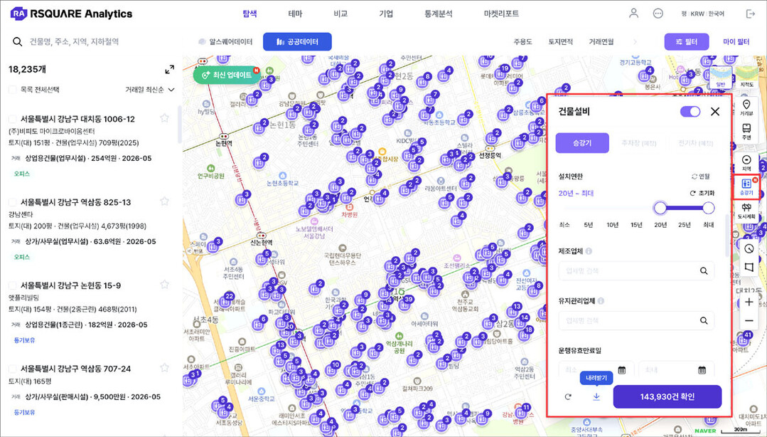Viewport: 767px width, 437px height.
Task: Click 초기화 reset for 설치연한
Action: pyautogui.click(x=702, y=193)
